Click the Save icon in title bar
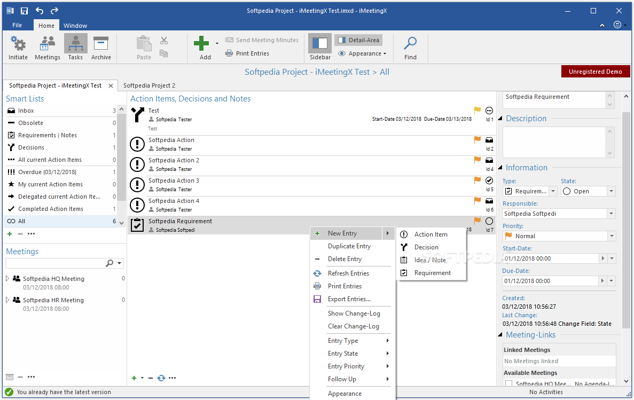 (24, 11)
